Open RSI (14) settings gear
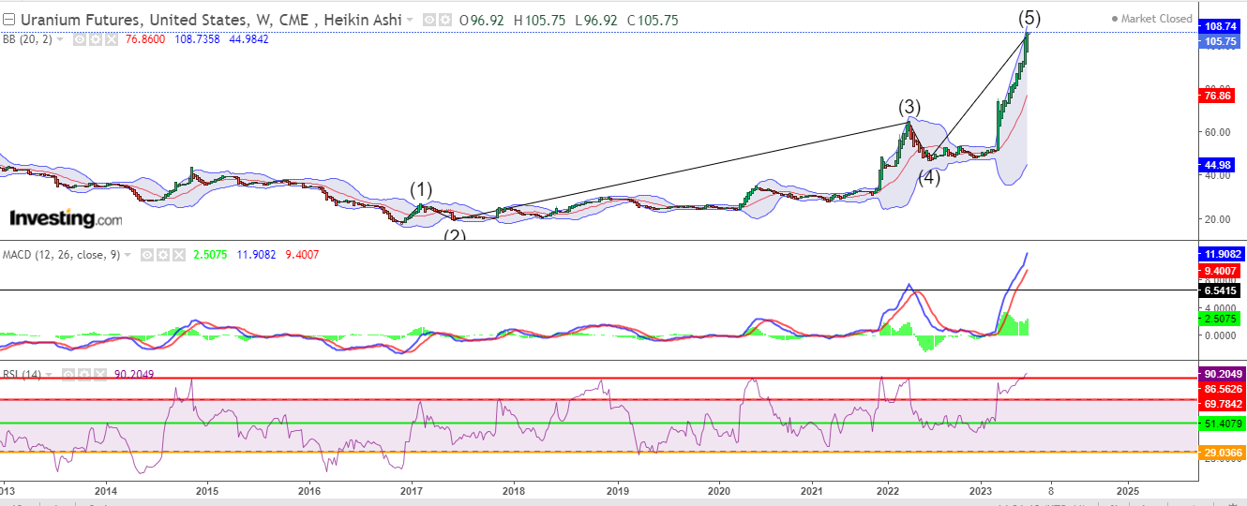 click(x=83, y=374)
